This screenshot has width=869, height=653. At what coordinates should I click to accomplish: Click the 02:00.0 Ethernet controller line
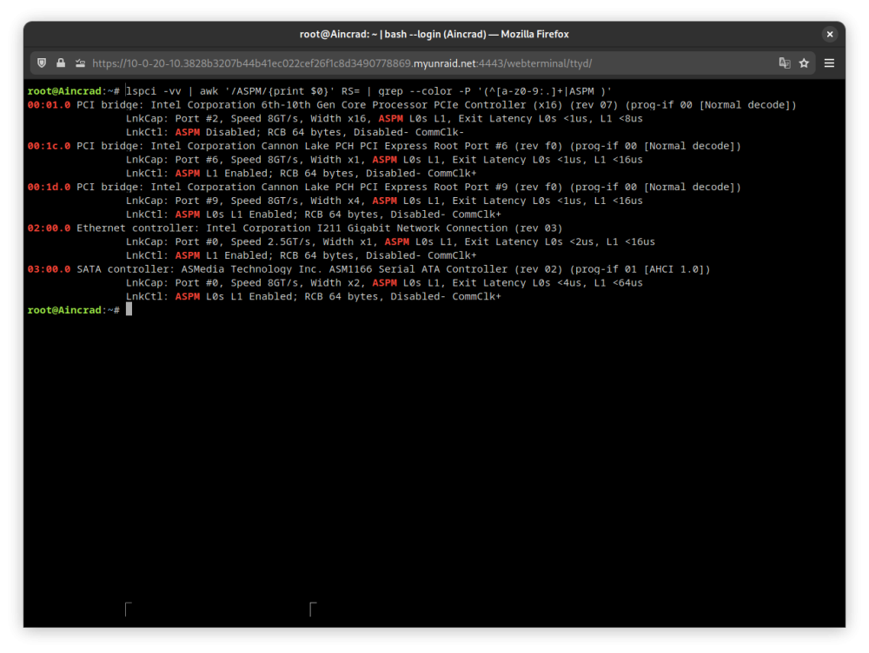[x=295, y=228]
